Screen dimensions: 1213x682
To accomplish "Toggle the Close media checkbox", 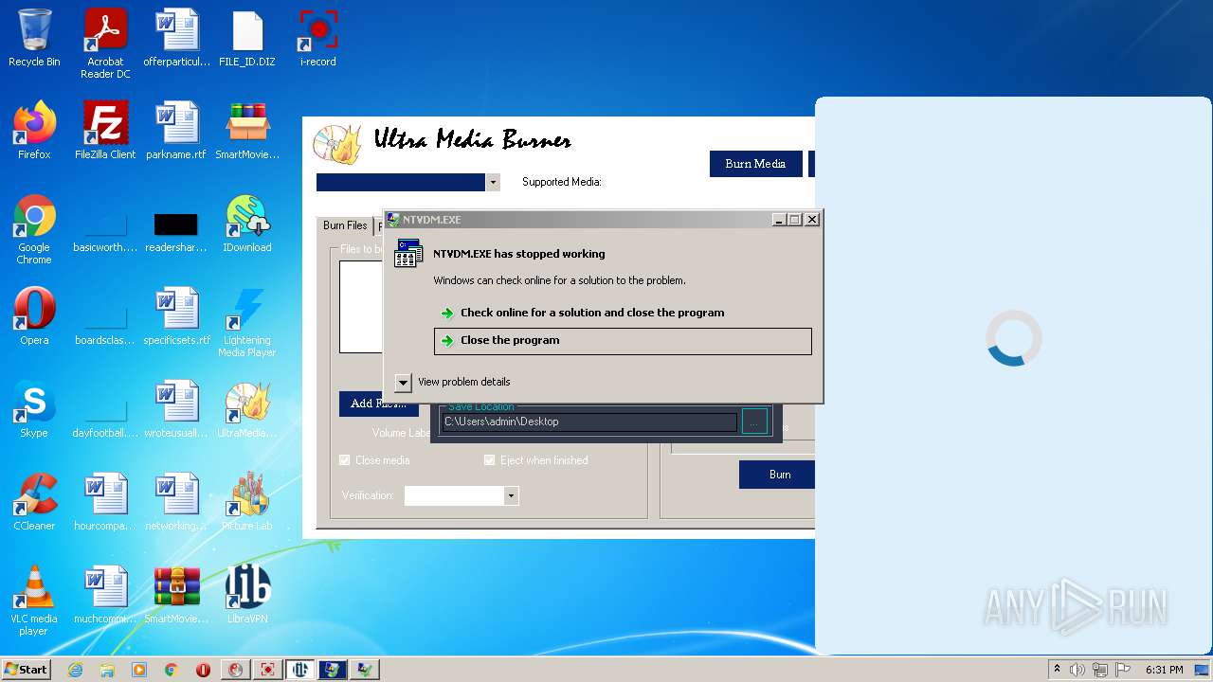I will pos(345,460).
